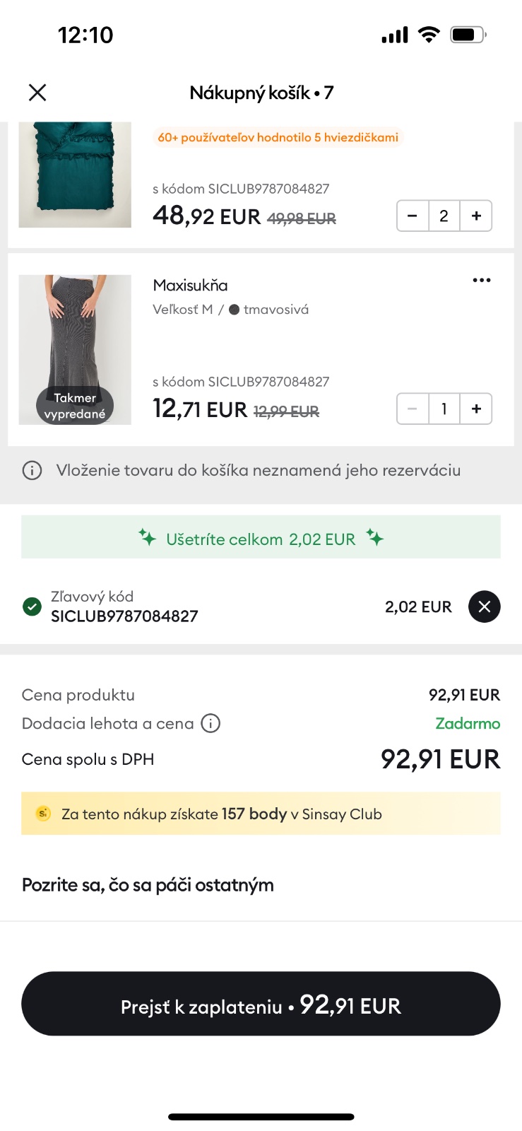Image resolution: width=522 pixels, height=1131 pixels.
Task: Tap the Ušetríte celkom savings banner
Action: 261,538
